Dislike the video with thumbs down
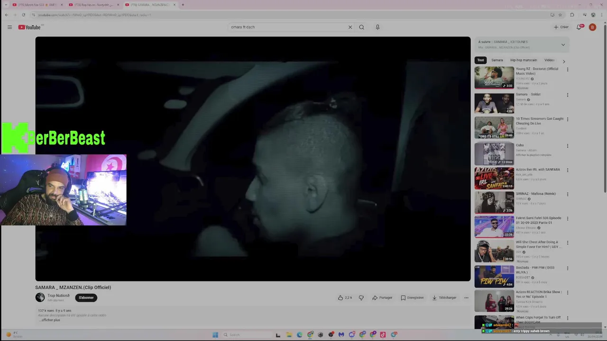Screen dimensions: 607x341 361,297
